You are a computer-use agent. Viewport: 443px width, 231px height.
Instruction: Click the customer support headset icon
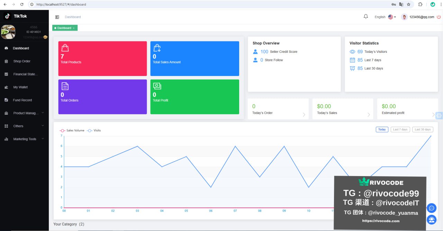(431, 219)
